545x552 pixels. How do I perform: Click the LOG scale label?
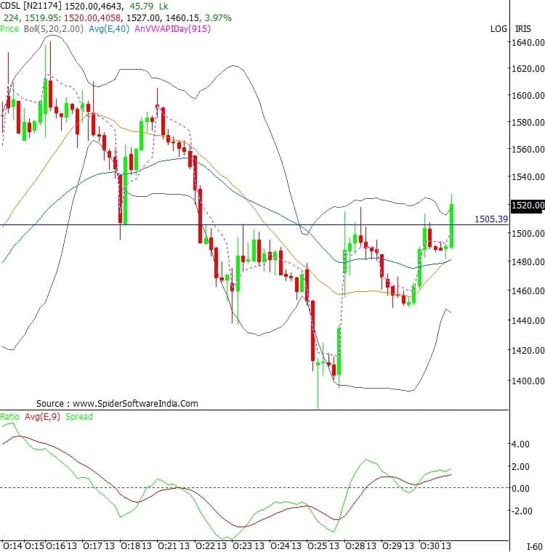coord(499,28)
